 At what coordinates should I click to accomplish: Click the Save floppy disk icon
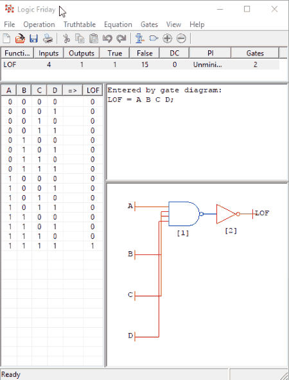(x=33, y=38)
